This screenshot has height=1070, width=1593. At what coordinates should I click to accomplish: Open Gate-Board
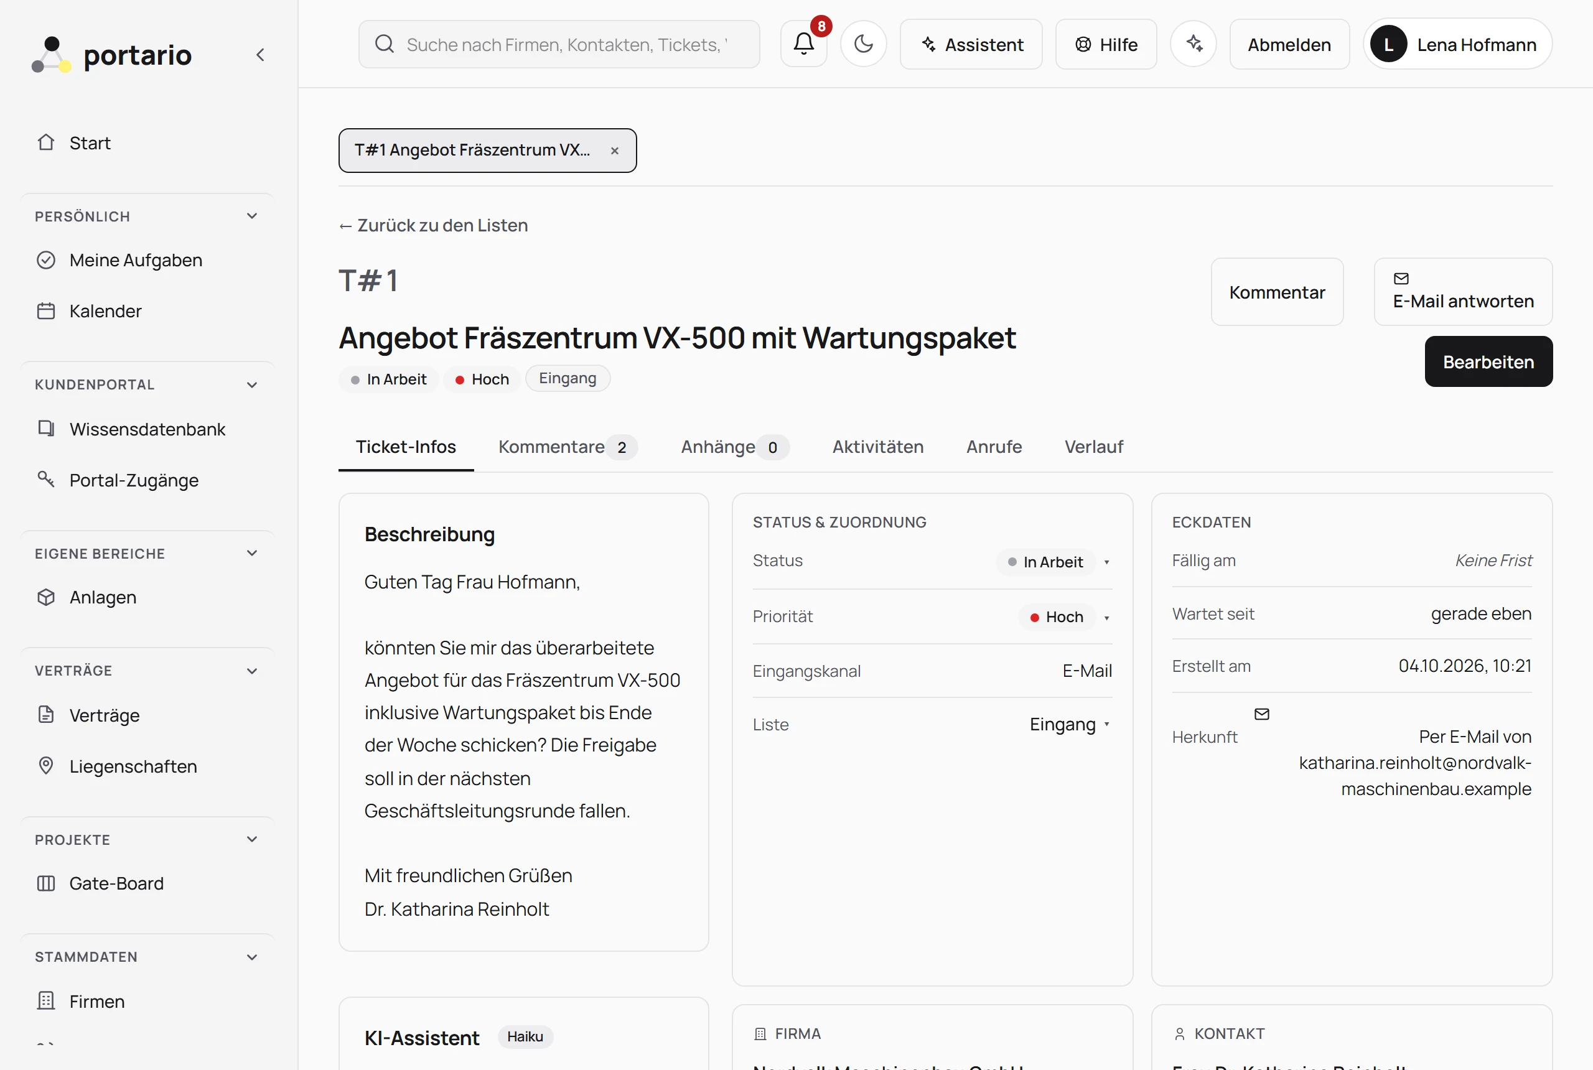(x=148, y=883)
